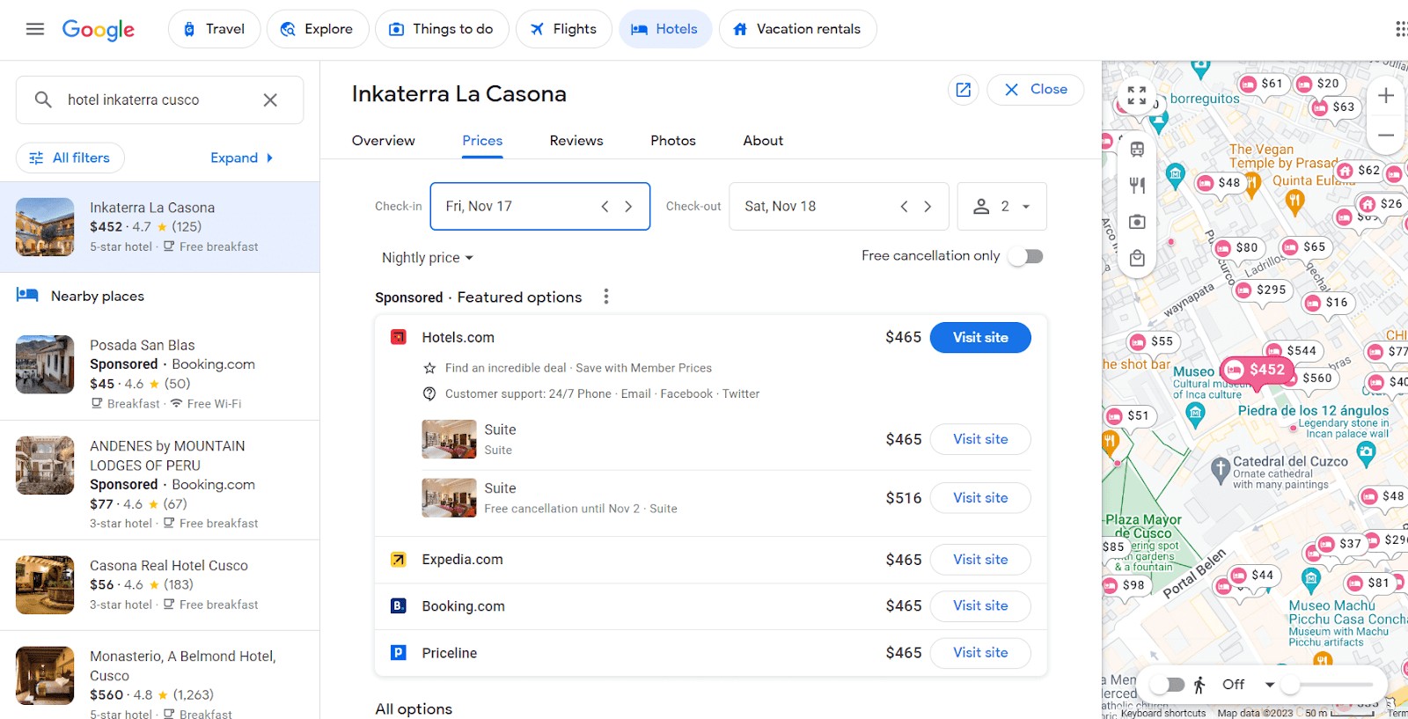Open the Reviews tab
Screen dimensions: 1408x719
click(576, 141)
